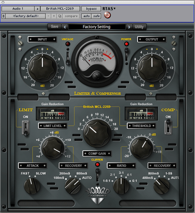This screenshot has height=213, width=195.
Task: Toggle the bypass button
Action: [x=91, y=9]
